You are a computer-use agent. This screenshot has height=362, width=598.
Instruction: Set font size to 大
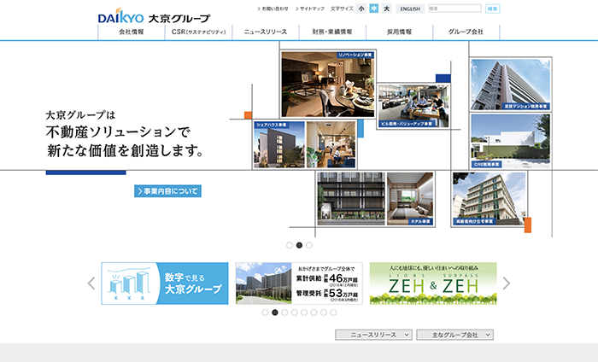tap(386, 9)
